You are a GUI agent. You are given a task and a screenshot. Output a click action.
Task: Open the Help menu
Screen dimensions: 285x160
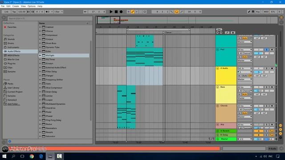pos(40,6)
